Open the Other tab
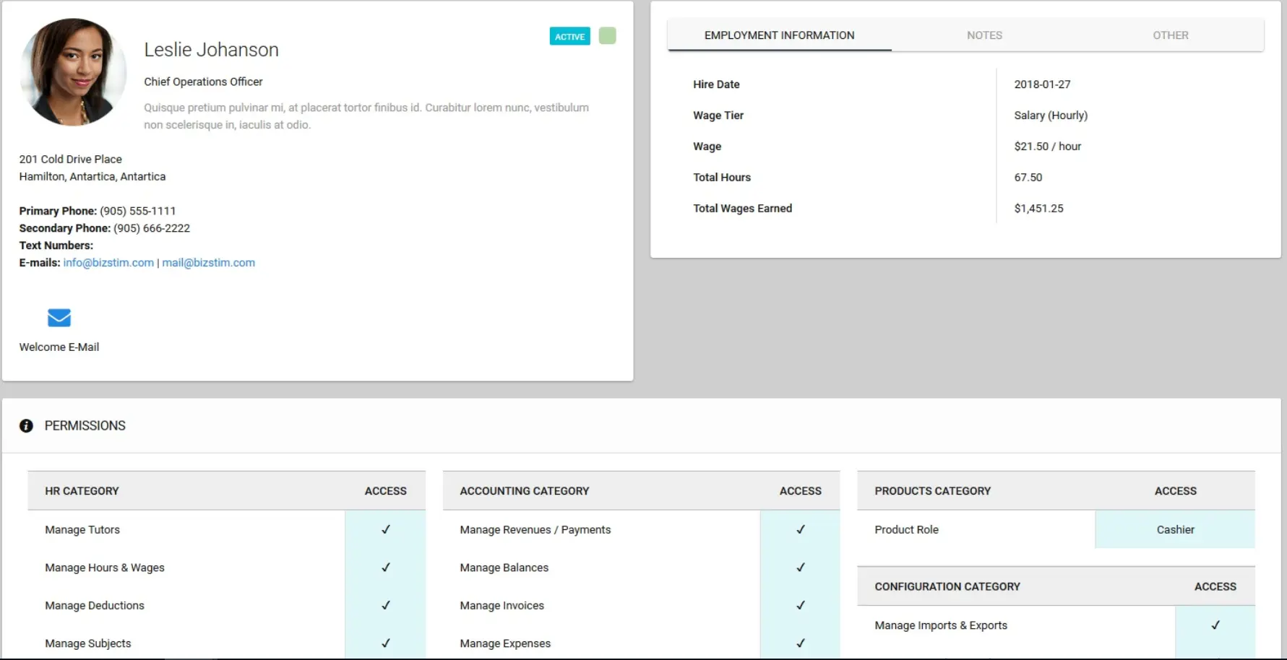Screen dimensions: 1287x660 1170,35
